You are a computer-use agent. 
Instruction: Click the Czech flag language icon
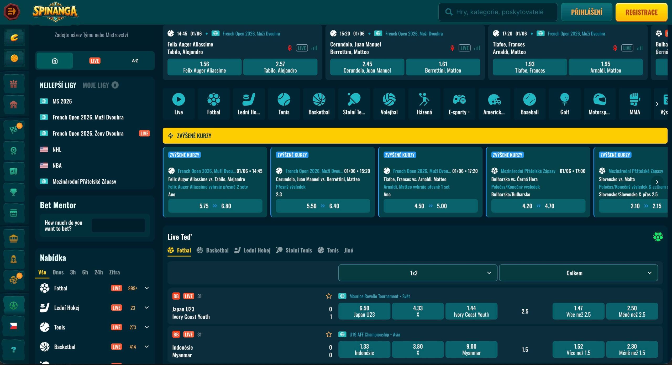pyautogui.click(x=14, y=326)
